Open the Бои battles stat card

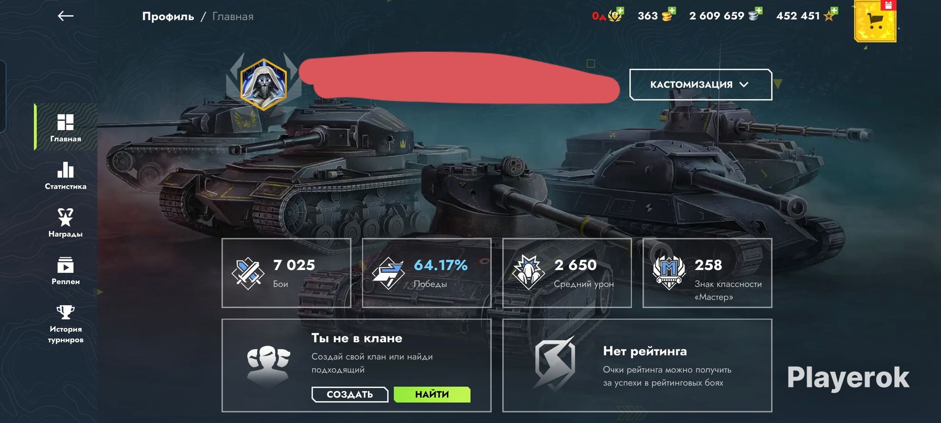coord(286,273)
